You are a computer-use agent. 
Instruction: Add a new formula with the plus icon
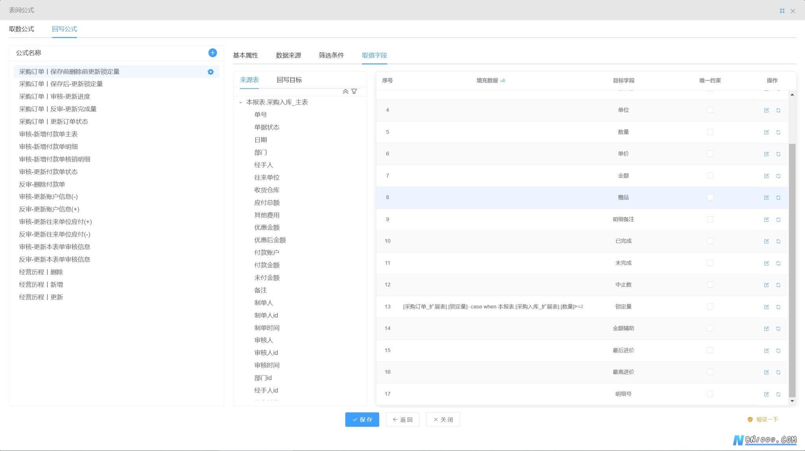[x=213, y=53]
